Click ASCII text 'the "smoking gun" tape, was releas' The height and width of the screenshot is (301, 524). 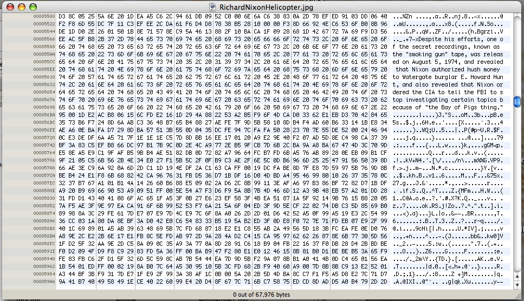pos(448,54)
